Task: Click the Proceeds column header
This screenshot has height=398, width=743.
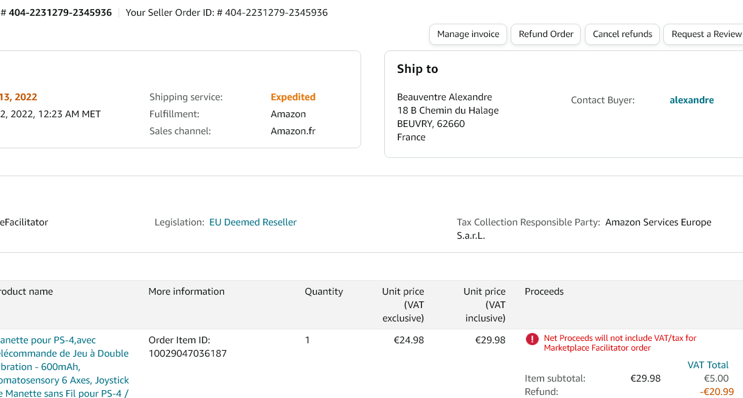Action: 544,292
